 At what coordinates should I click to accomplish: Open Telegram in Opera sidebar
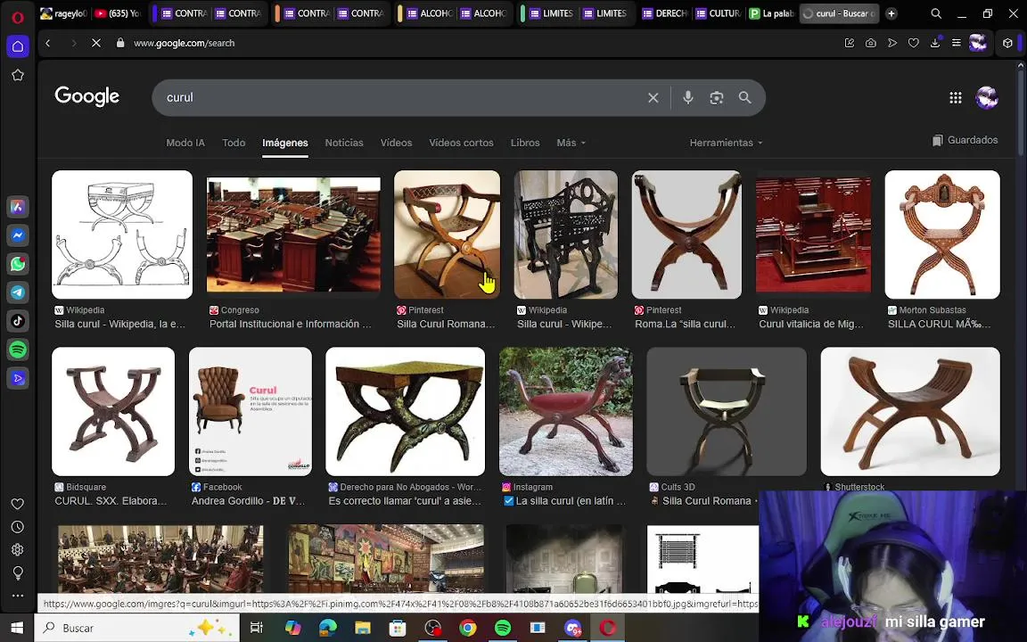click(18, 292)
